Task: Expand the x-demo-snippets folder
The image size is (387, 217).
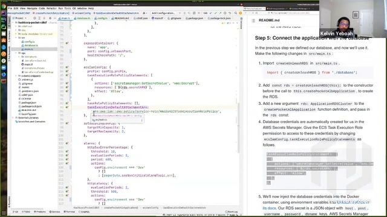Action: click(x=16, y=76)
